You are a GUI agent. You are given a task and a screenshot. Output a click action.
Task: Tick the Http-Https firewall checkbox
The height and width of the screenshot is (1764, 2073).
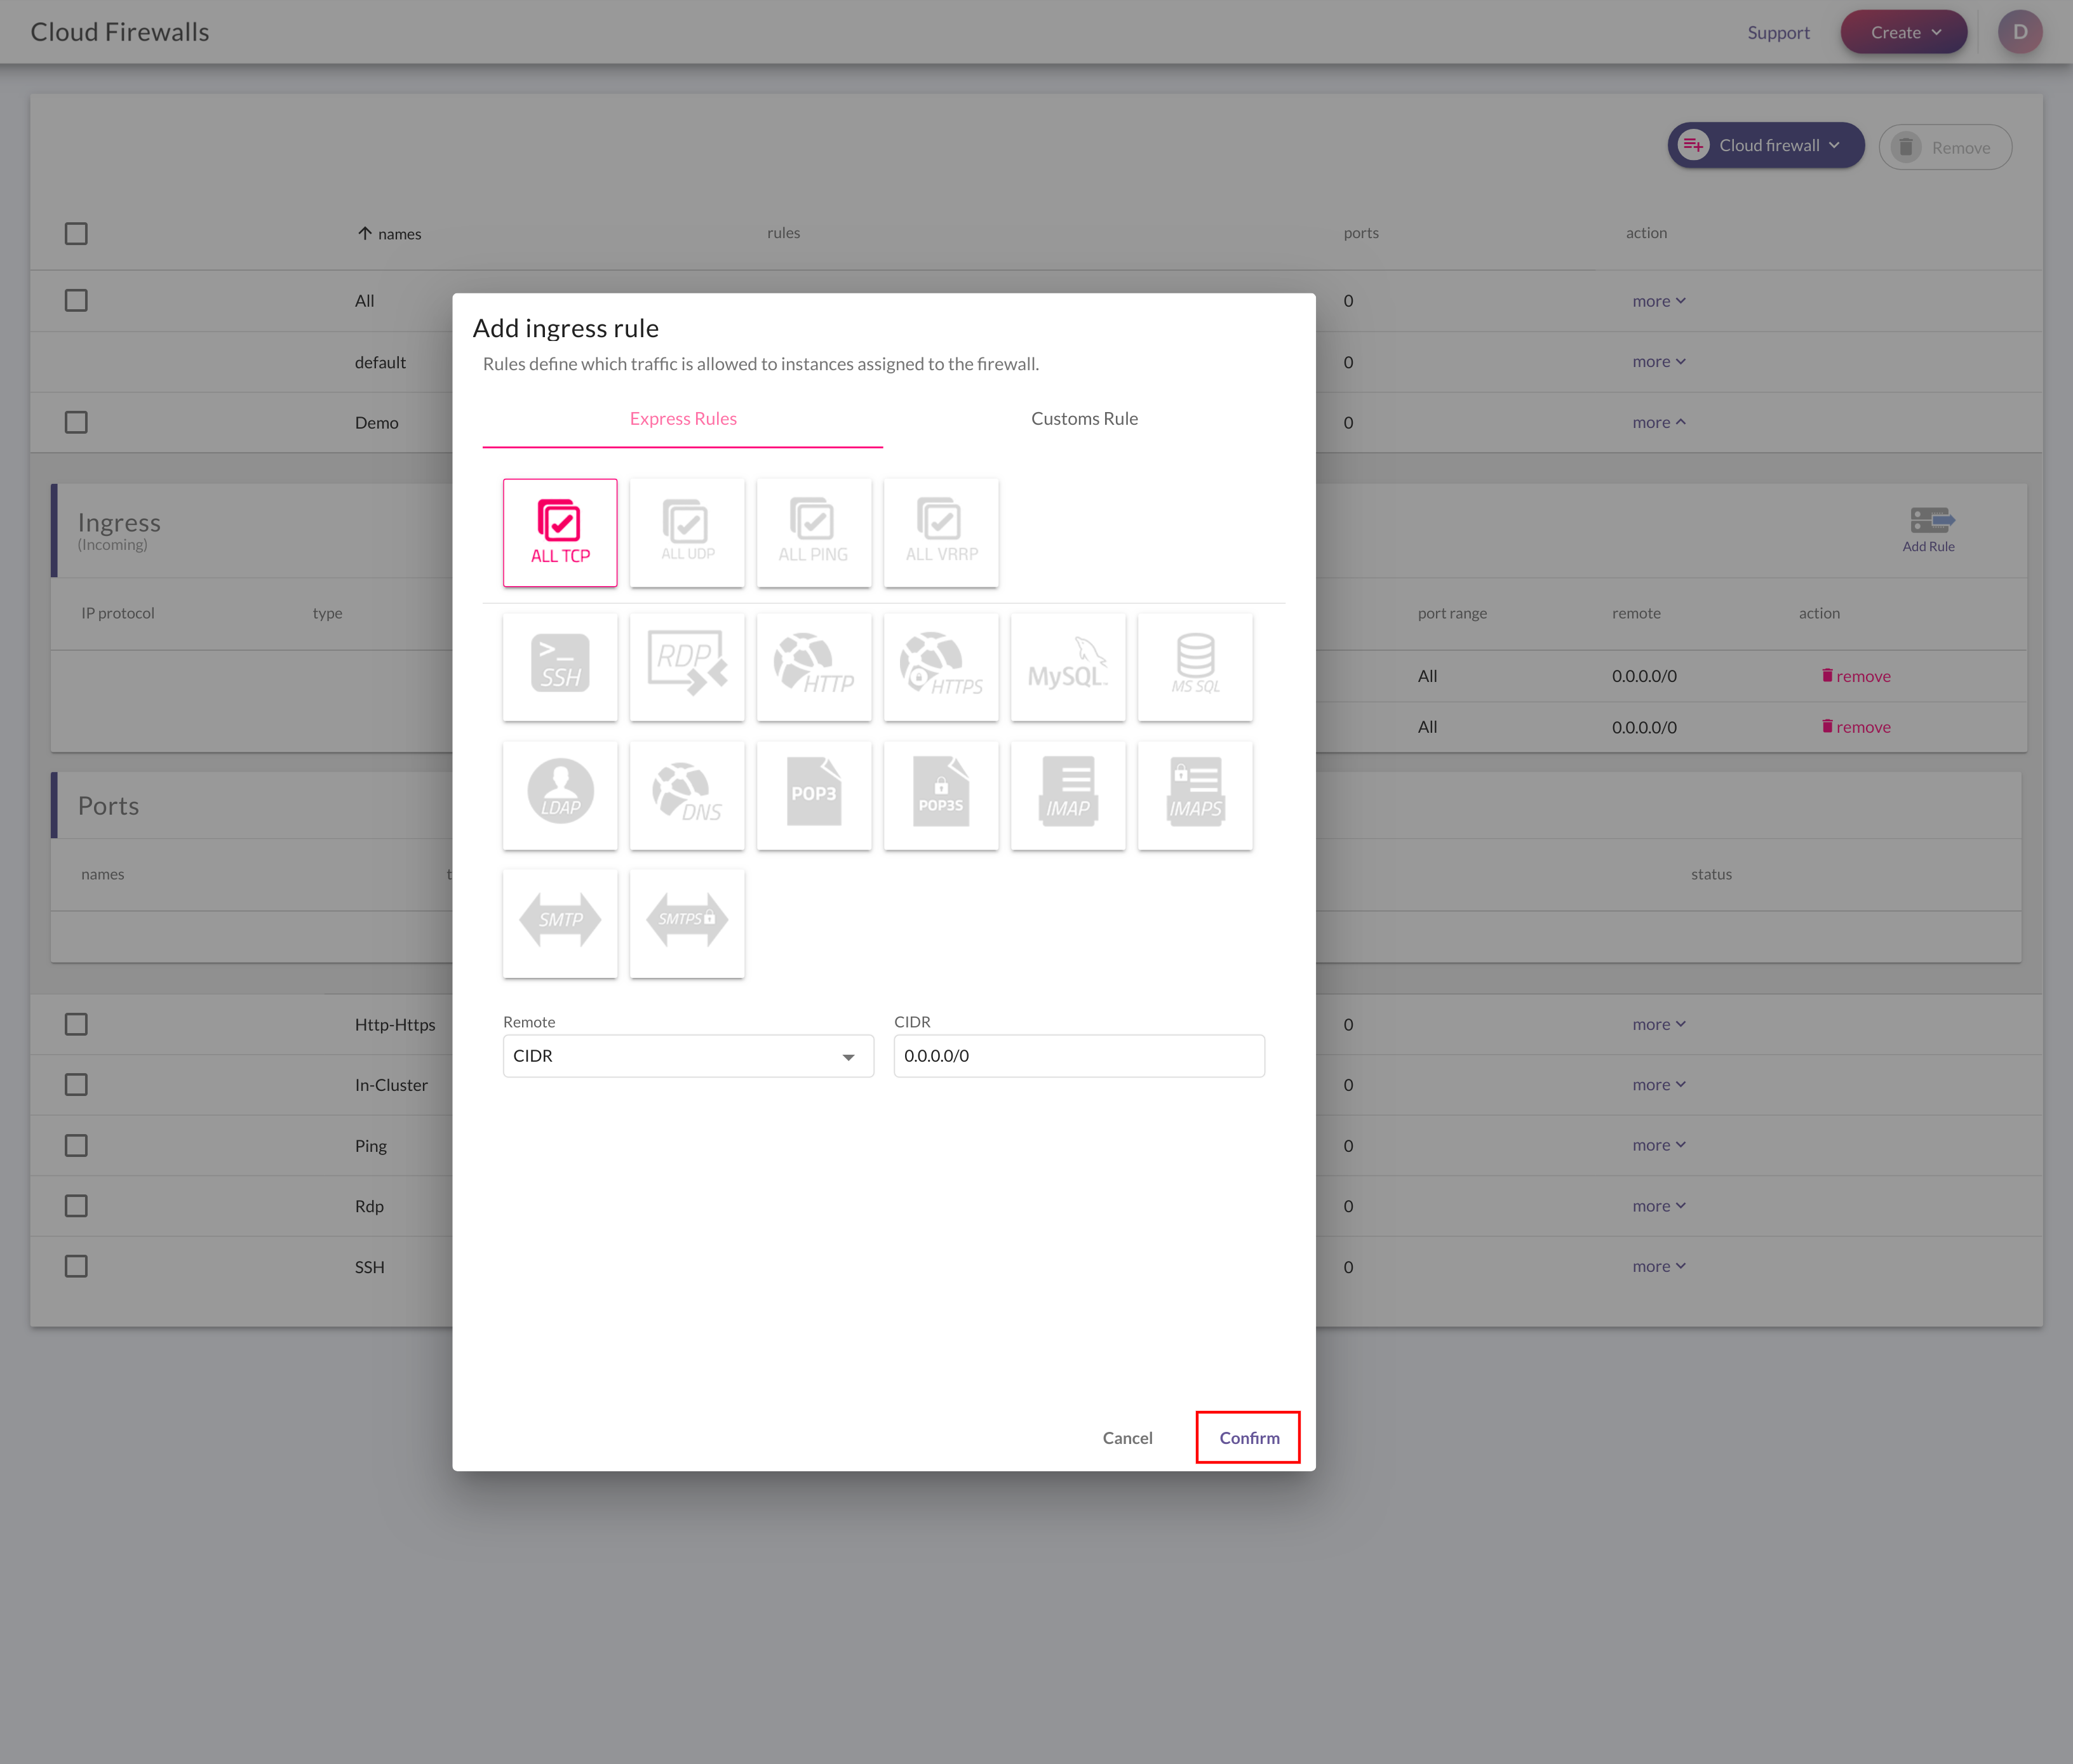[x=76, y=1024]
